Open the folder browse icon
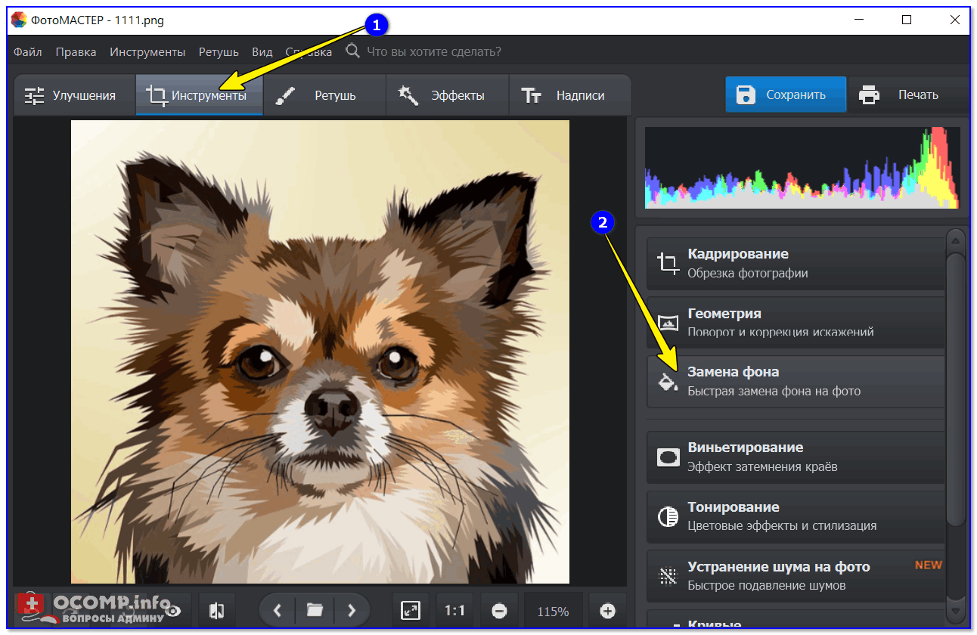 (315, 610)
